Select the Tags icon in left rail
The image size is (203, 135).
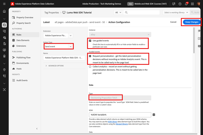coord(4,25)
